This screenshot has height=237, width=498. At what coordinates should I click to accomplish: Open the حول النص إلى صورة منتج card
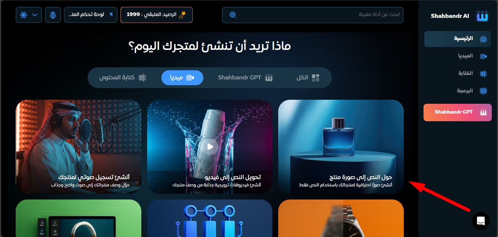pyautogui.click(x=341, y=146)
